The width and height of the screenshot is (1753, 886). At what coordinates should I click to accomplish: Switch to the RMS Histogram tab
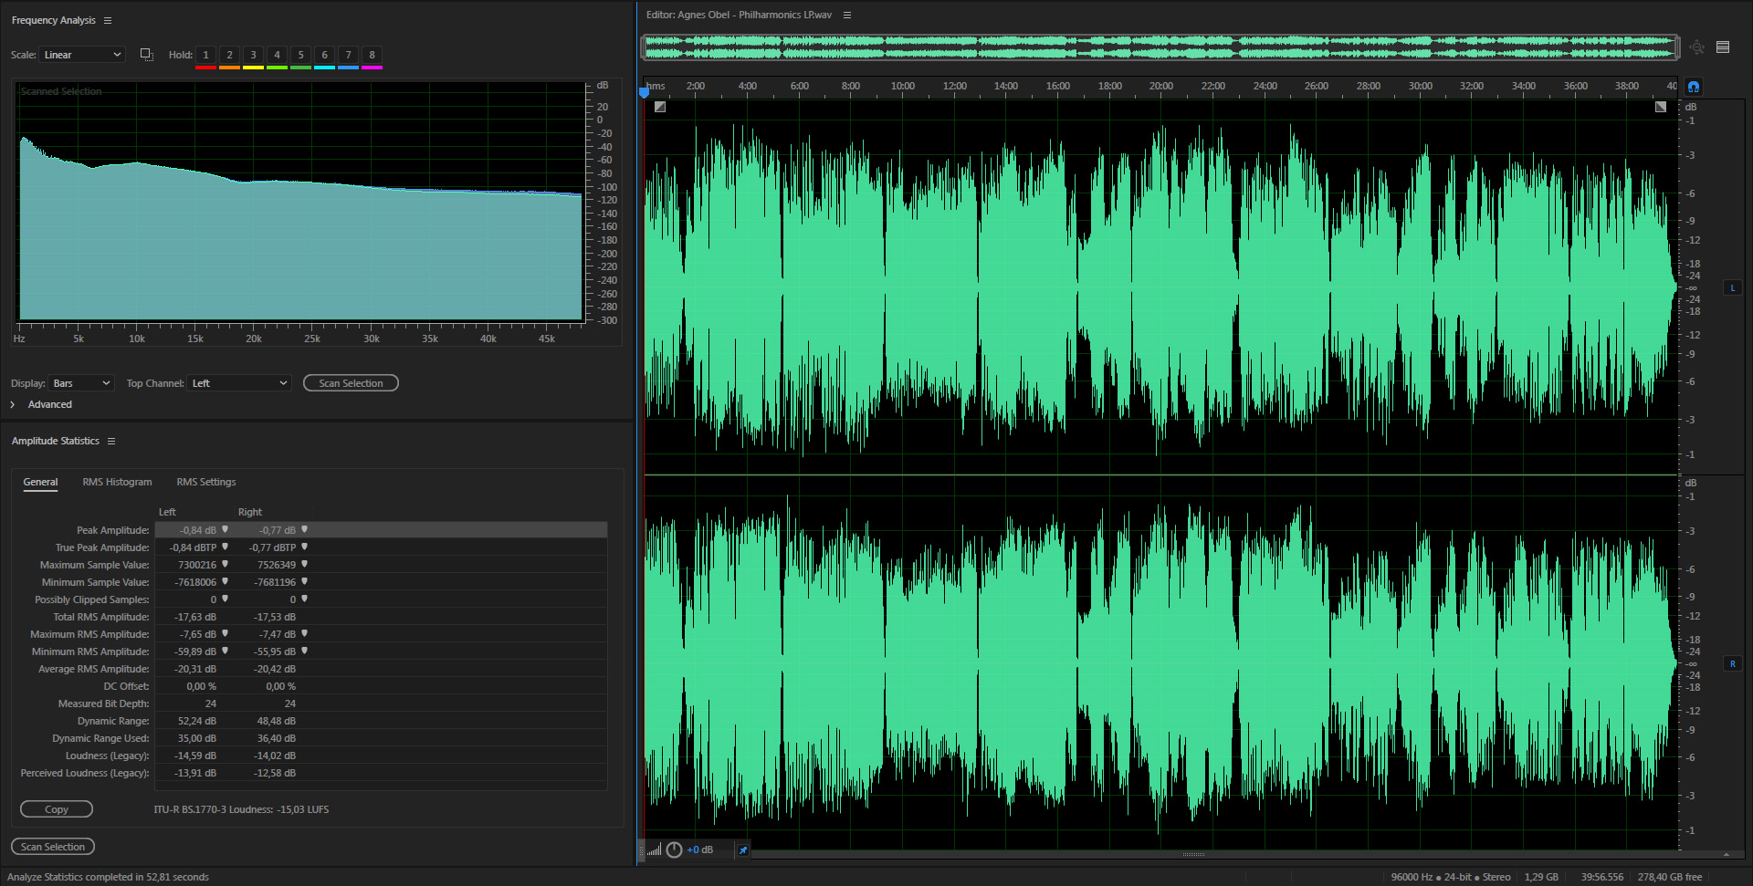117,482
